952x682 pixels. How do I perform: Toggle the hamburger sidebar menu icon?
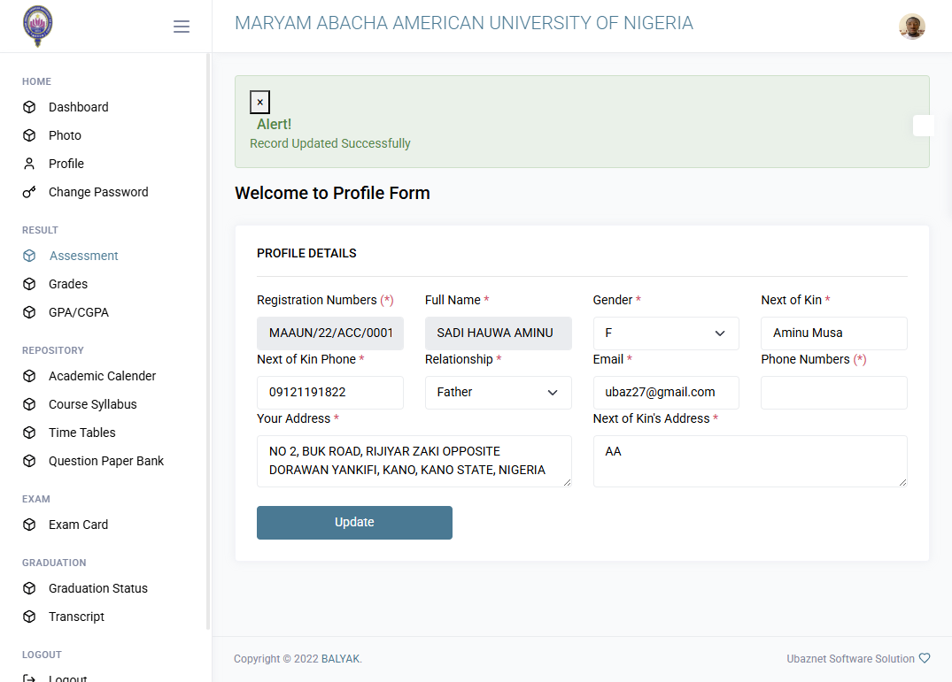click(181, 26)
